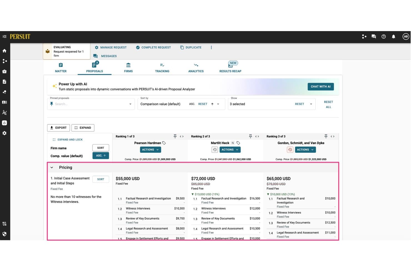Image resolution: width=411 pixels, height=274 pixels.
Task: Pin the Martlit Heck proposal
Action: 250,136
